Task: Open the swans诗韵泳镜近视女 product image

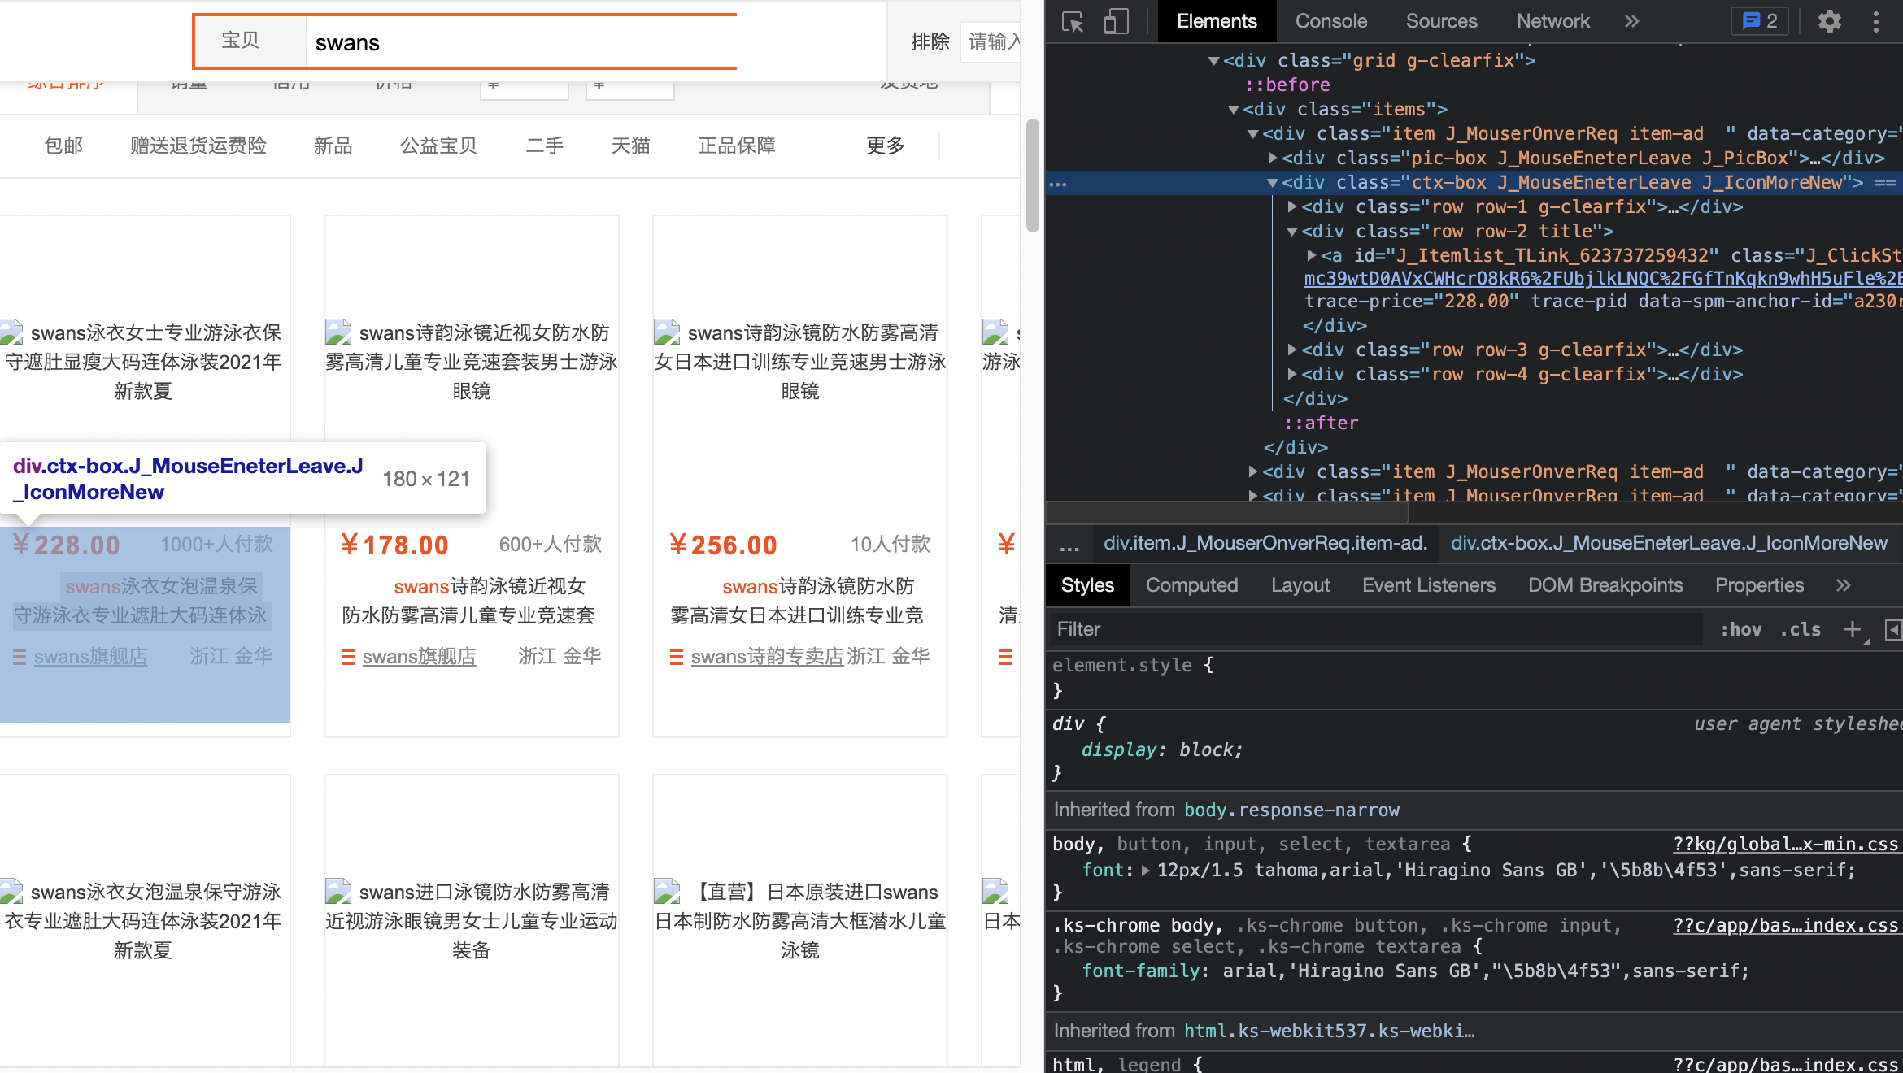Action: coord(472,362)
